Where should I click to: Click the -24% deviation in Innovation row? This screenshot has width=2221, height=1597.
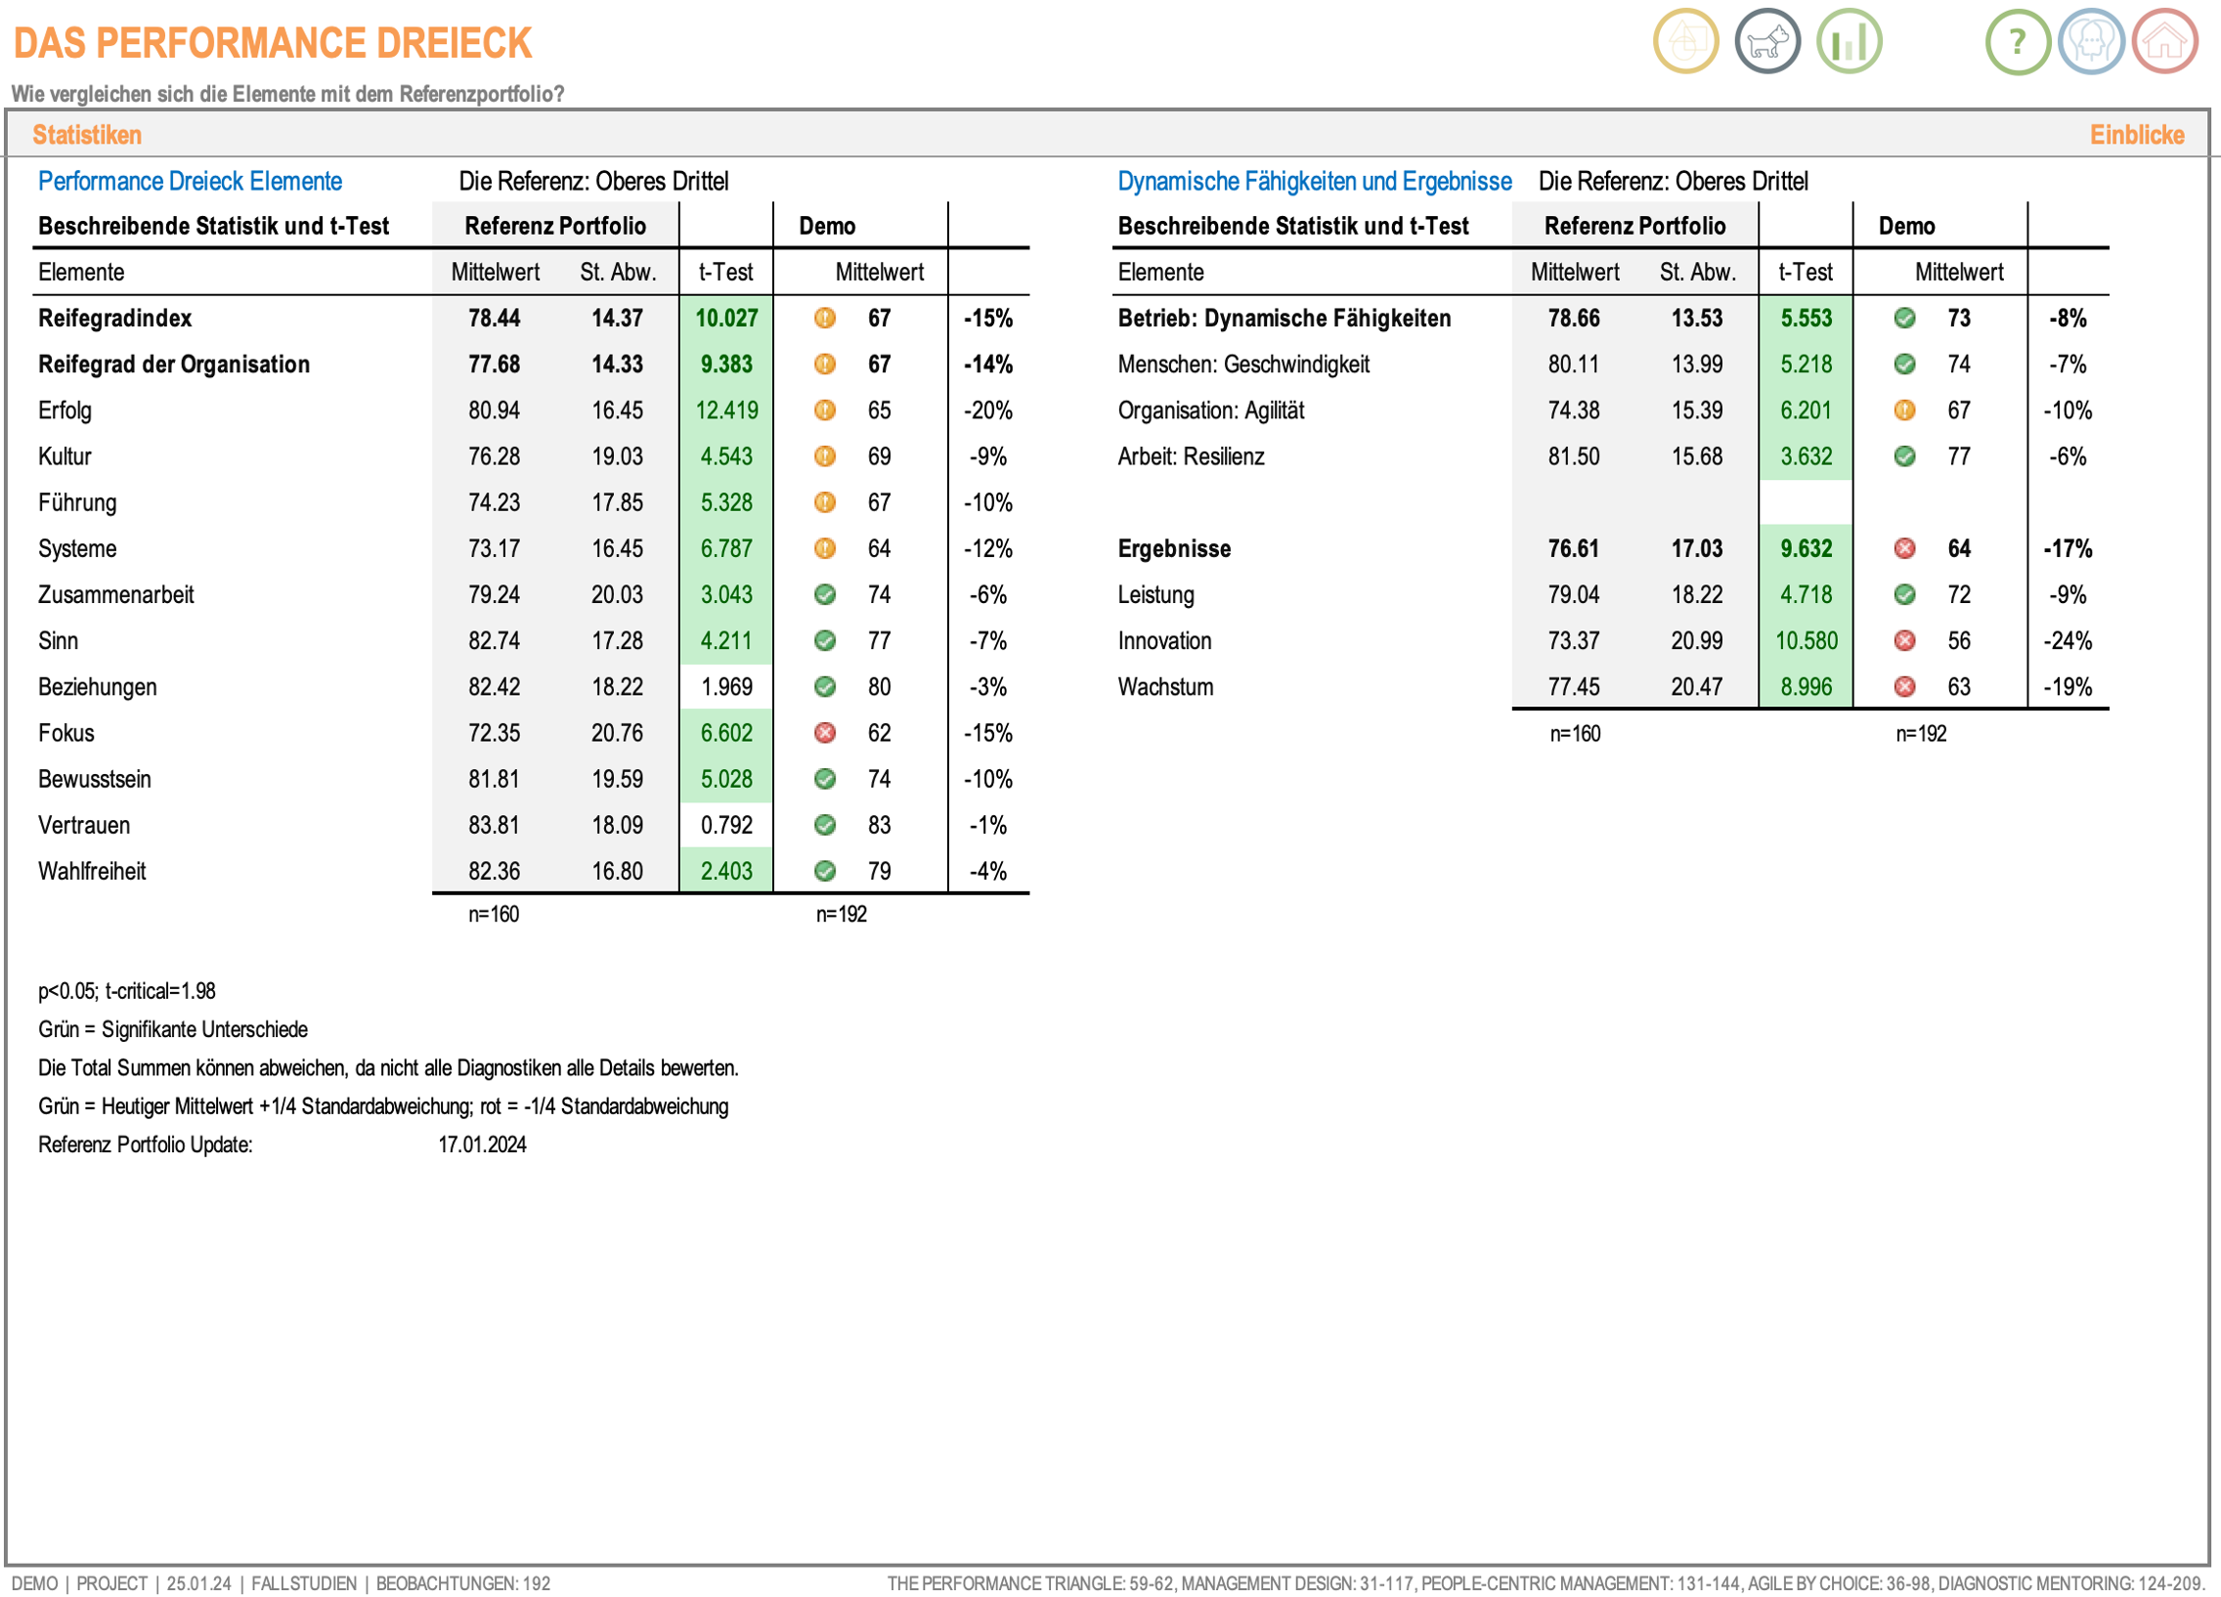[2068, 640]
